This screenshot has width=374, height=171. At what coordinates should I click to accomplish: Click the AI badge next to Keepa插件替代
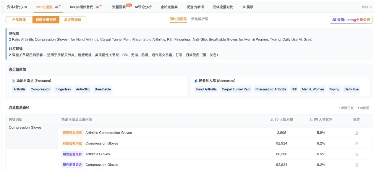(x=98, y=6)
